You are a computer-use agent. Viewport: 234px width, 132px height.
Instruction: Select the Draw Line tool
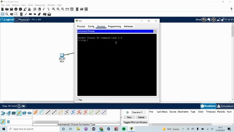[26, 14]
